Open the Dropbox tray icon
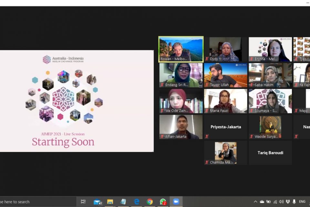 tap(288, 202)
